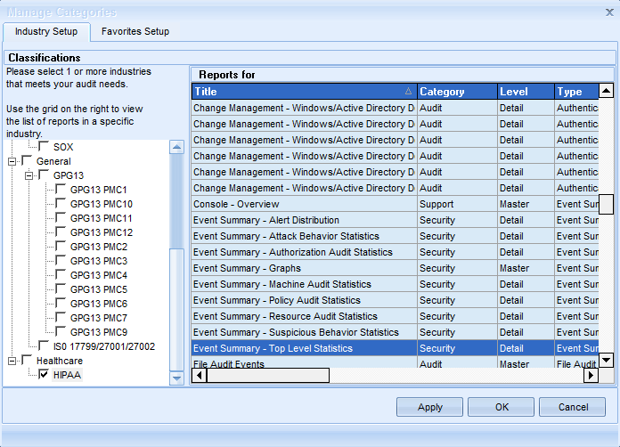Enable the GPG13 PMC6 checkbox
The height and width of the screenshot is (447, 620).
click(61, 303)
